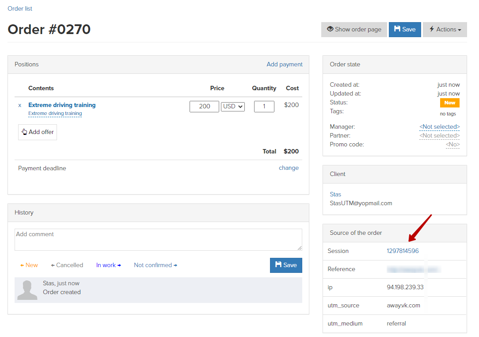This screenshot has width=479, height=337.
Task: Click the price input field
Action: click(x=204, y=107)
